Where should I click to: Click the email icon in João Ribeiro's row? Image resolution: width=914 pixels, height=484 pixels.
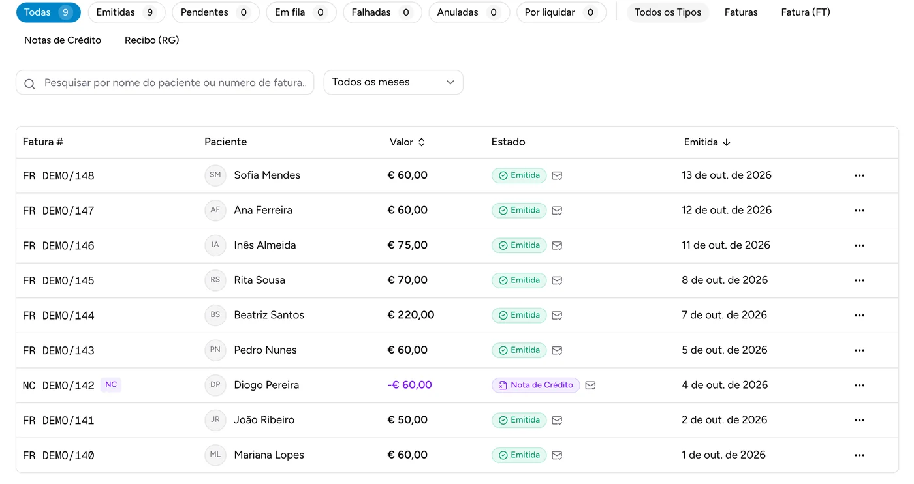(557, 420)
